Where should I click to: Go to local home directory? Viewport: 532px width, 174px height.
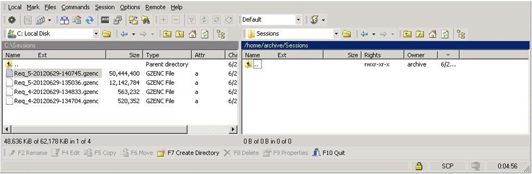(192, 34)
